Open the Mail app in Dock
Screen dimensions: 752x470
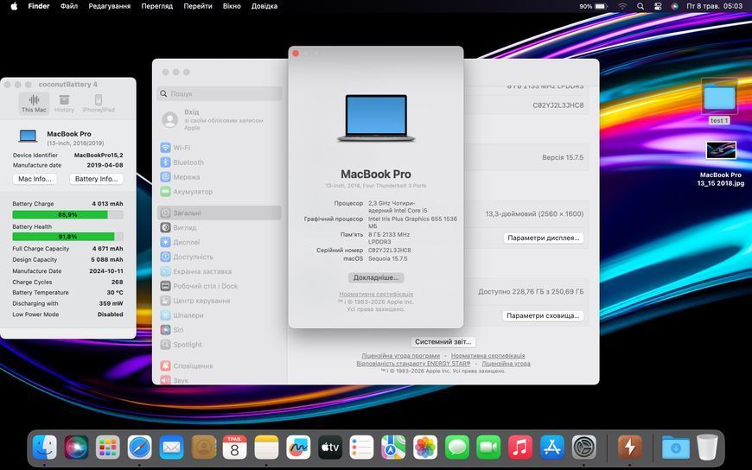(171, 448)
